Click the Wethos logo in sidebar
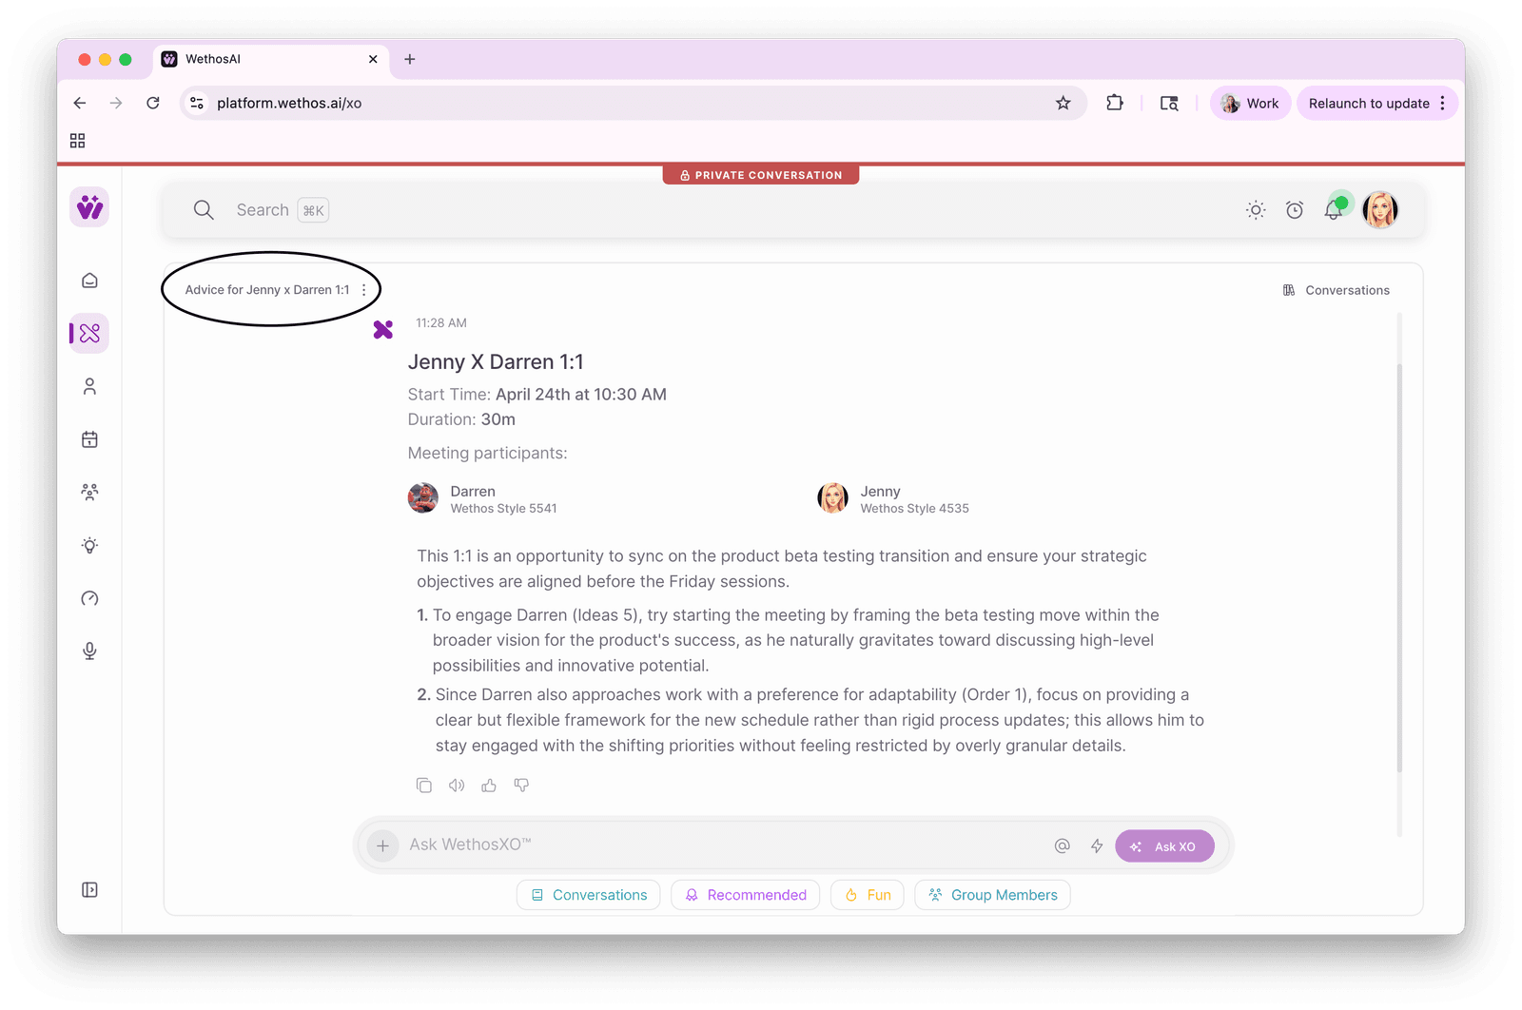1522x1010 pixels. point(89,207)
